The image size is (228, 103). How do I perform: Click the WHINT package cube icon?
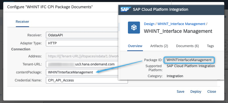point(134,28)
